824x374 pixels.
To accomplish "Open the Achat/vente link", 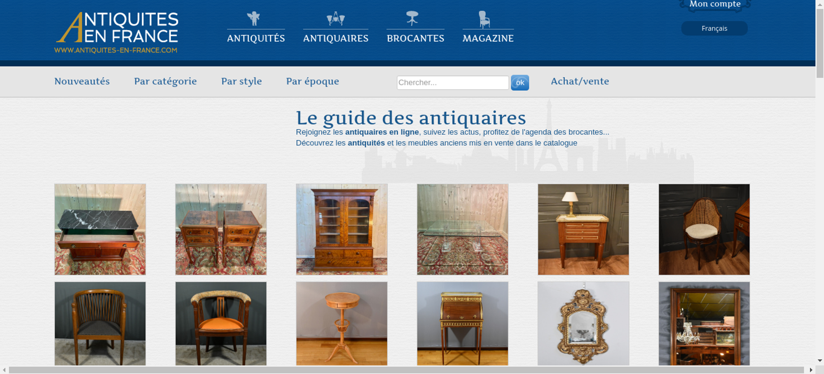I will (580, 82).
